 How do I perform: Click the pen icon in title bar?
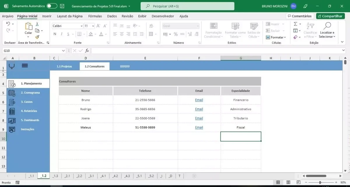(305, 6)
